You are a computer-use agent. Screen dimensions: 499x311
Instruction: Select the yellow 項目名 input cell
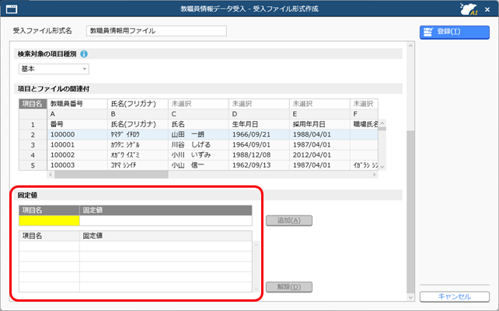coord(49,220)
